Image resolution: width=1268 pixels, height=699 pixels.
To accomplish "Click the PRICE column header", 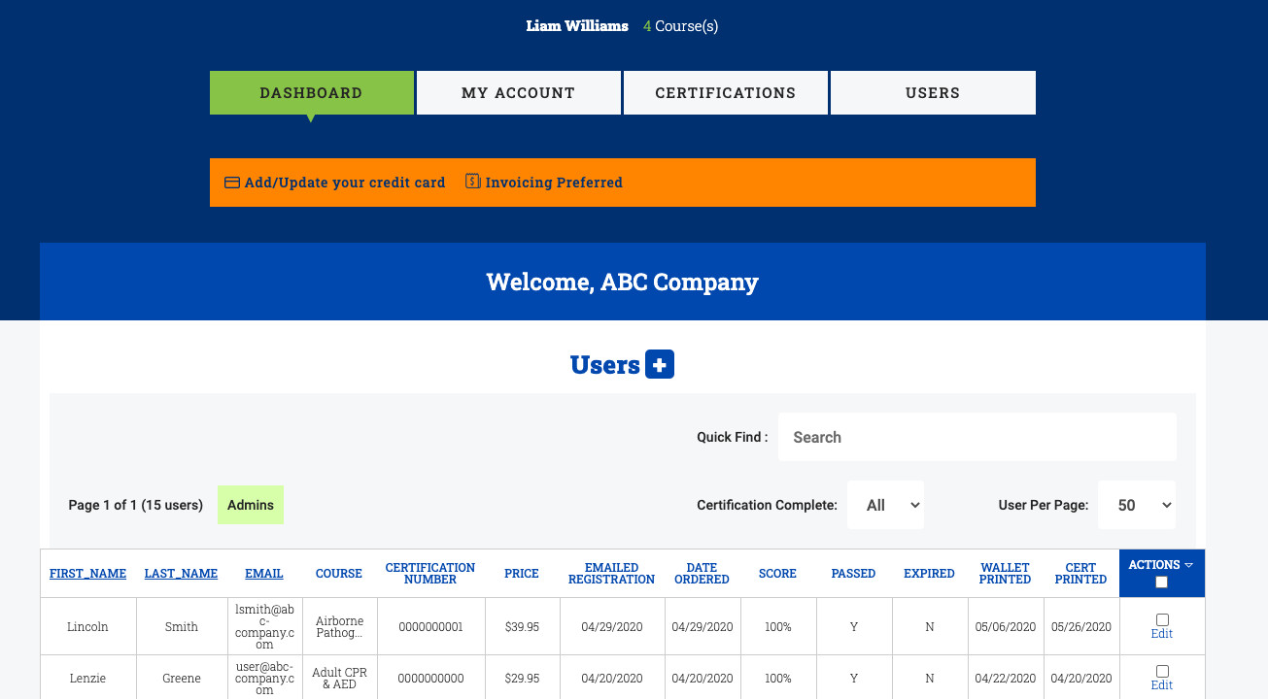I will coord(522,574).
